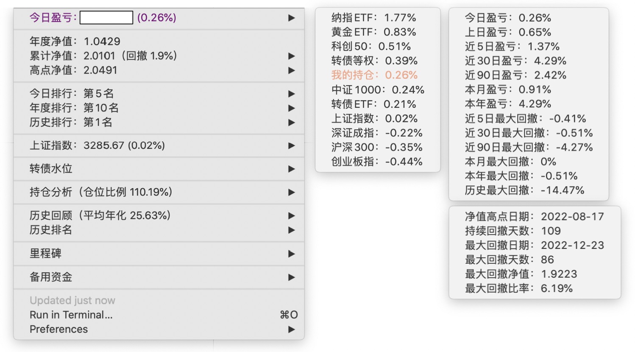Choose 历史回顾 menu entry
Screen dimensions: 635x352
(x=100, y=215)
